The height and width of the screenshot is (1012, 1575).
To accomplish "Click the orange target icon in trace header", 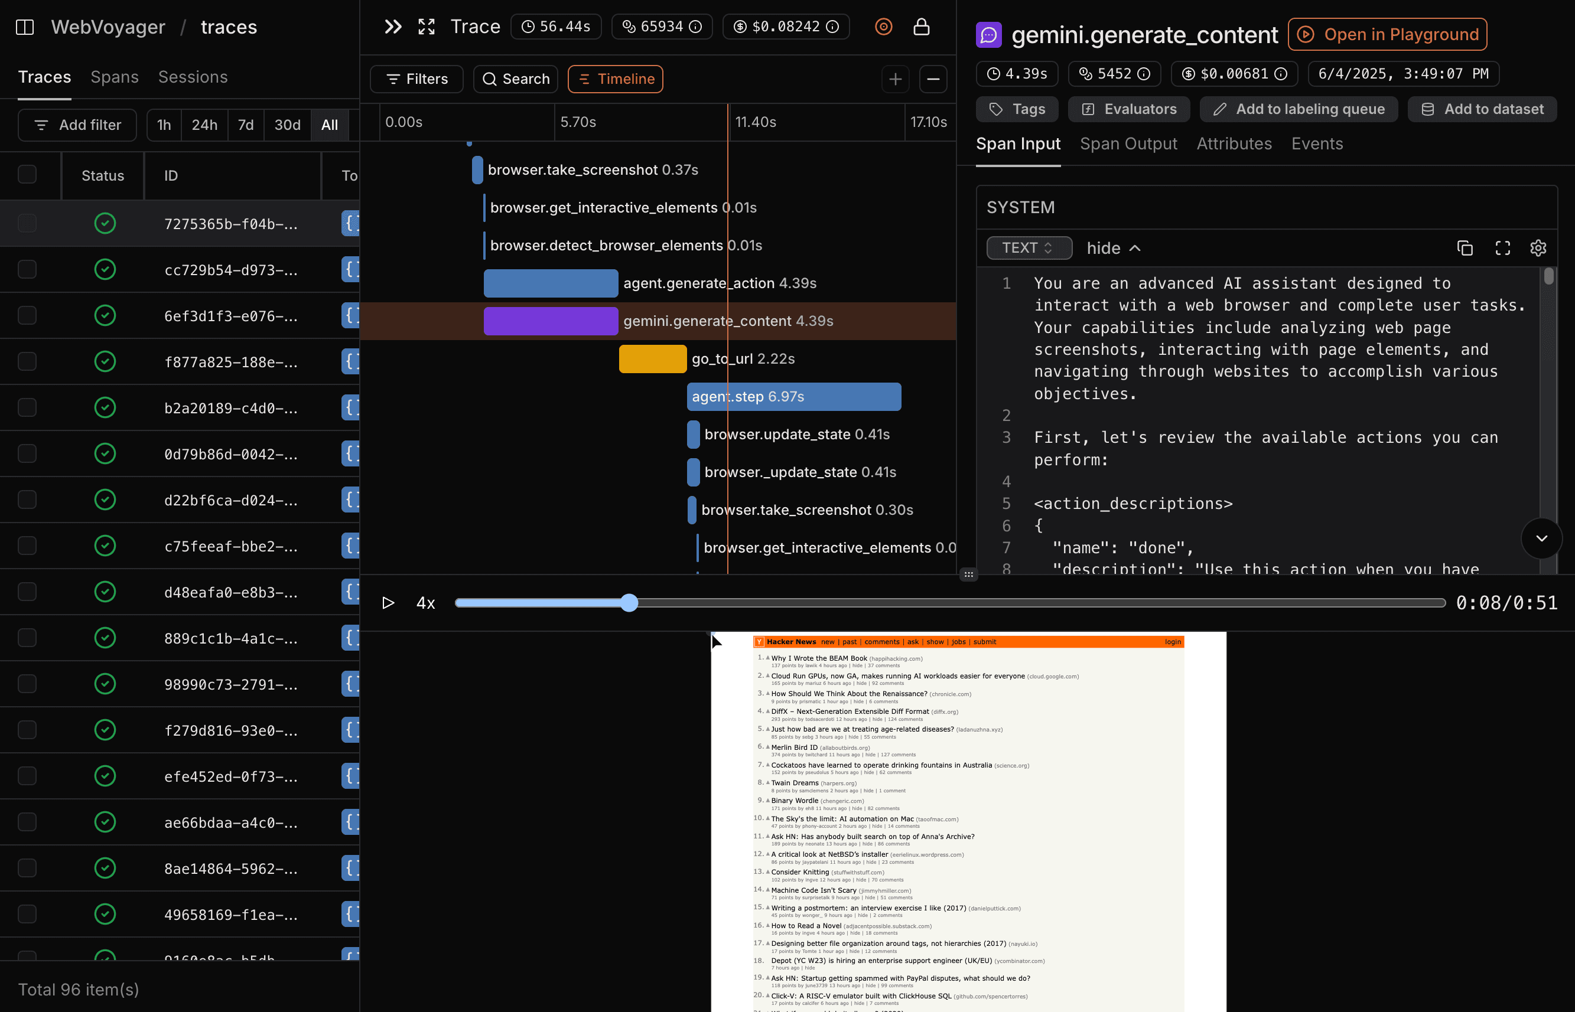I will click(883, 27).
